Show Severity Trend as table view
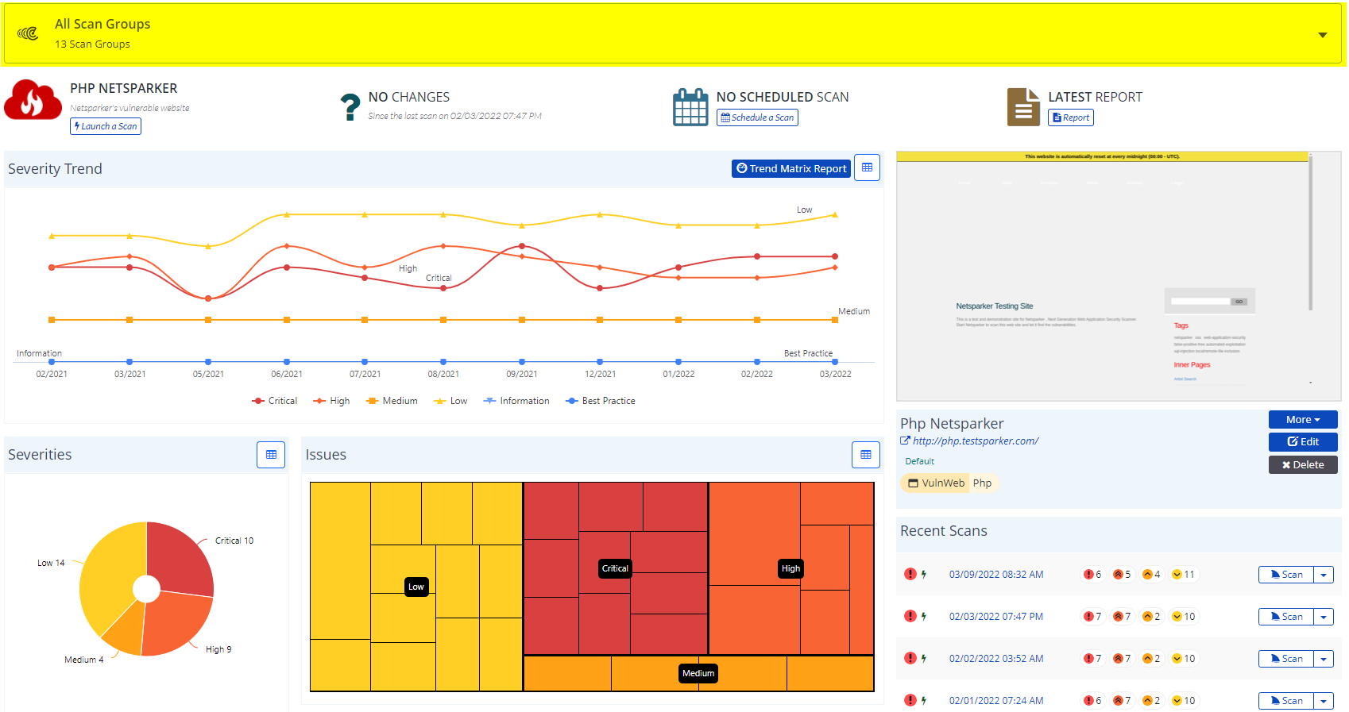This screenshot has width=1349, height=712. tap(867, 167)
